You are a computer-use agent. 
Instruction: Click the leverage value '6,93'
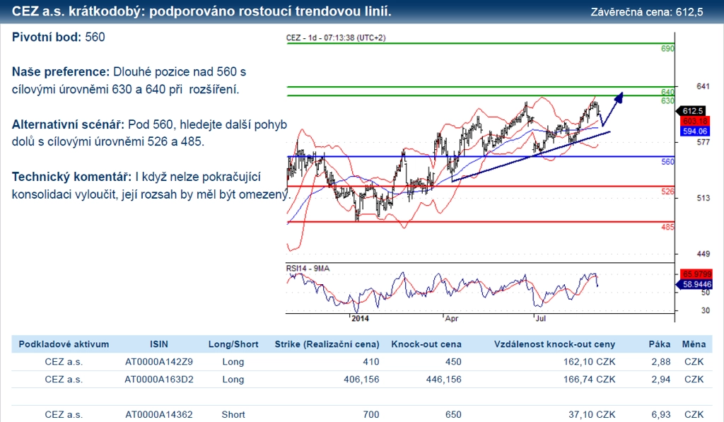click(661, 415)
